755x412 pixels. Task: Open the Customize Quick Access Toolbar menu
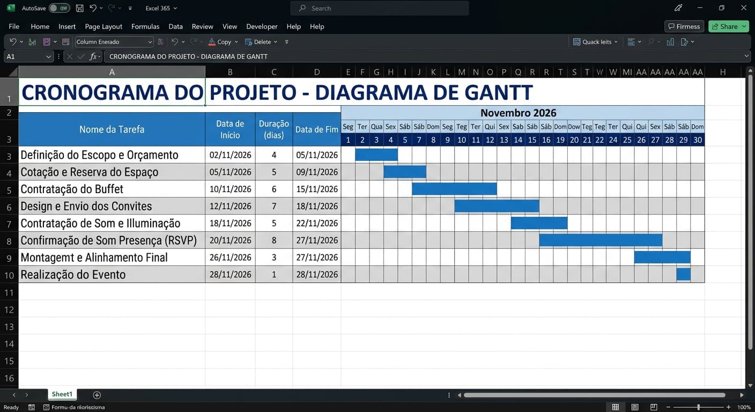pos(130,8)
